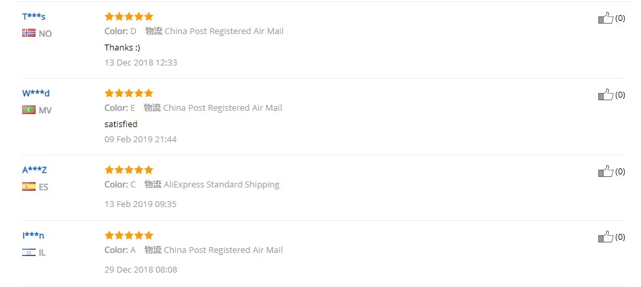This screenshot has width=641, height=287.
Task: Click the star rating on the satisfied review
Action: [x=129, y=93]
